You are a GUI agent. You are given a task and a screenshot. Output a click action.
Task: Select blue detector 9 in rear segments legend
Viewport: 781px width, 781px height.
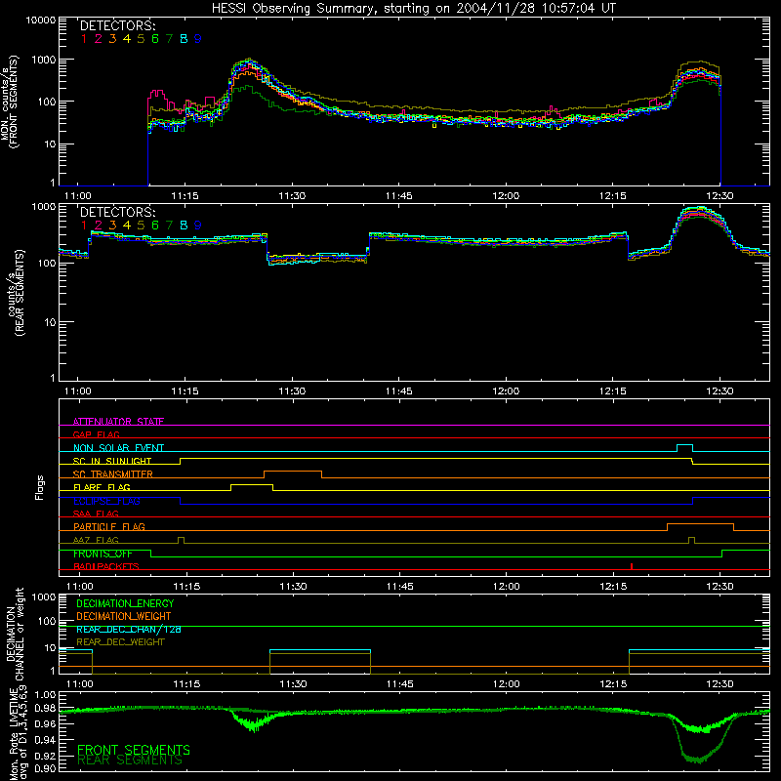(198, 226)
